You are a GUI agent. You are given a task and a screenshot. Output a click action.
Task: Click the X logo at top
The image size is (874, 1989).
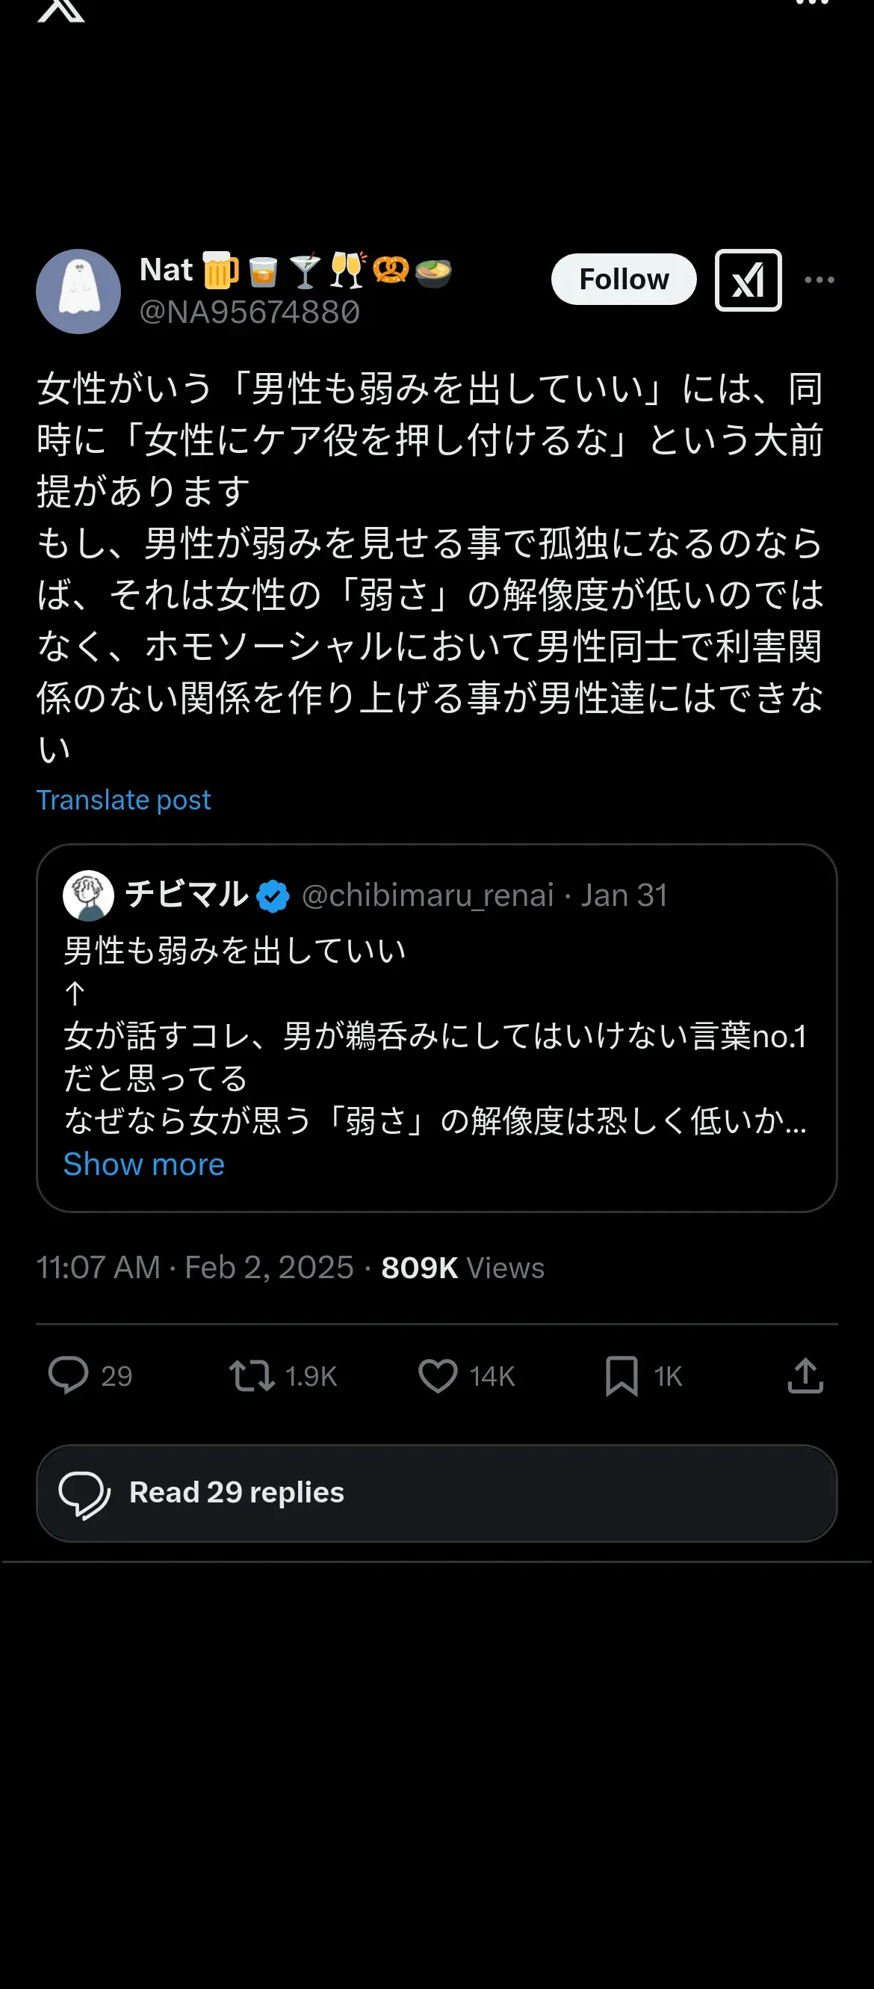click(61, 9)
